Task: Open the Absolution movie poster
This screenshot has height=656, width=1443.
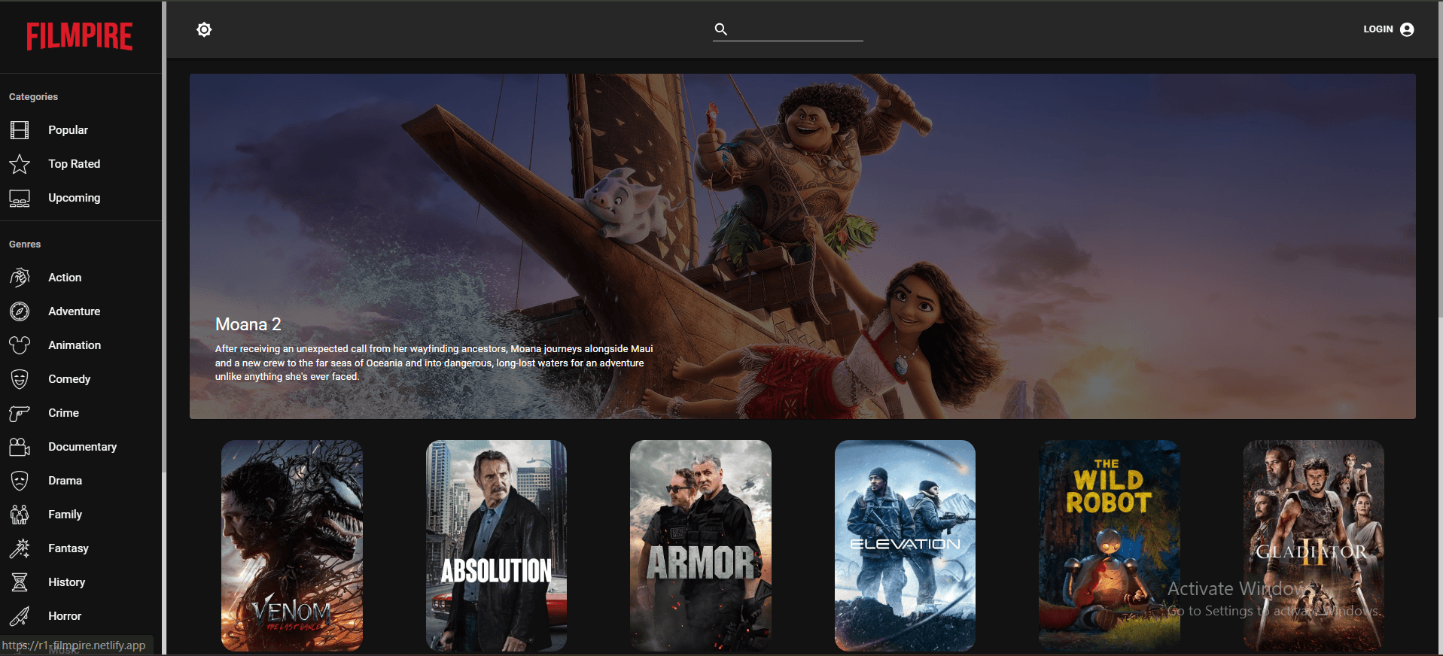Action: [x=496, y=545]
